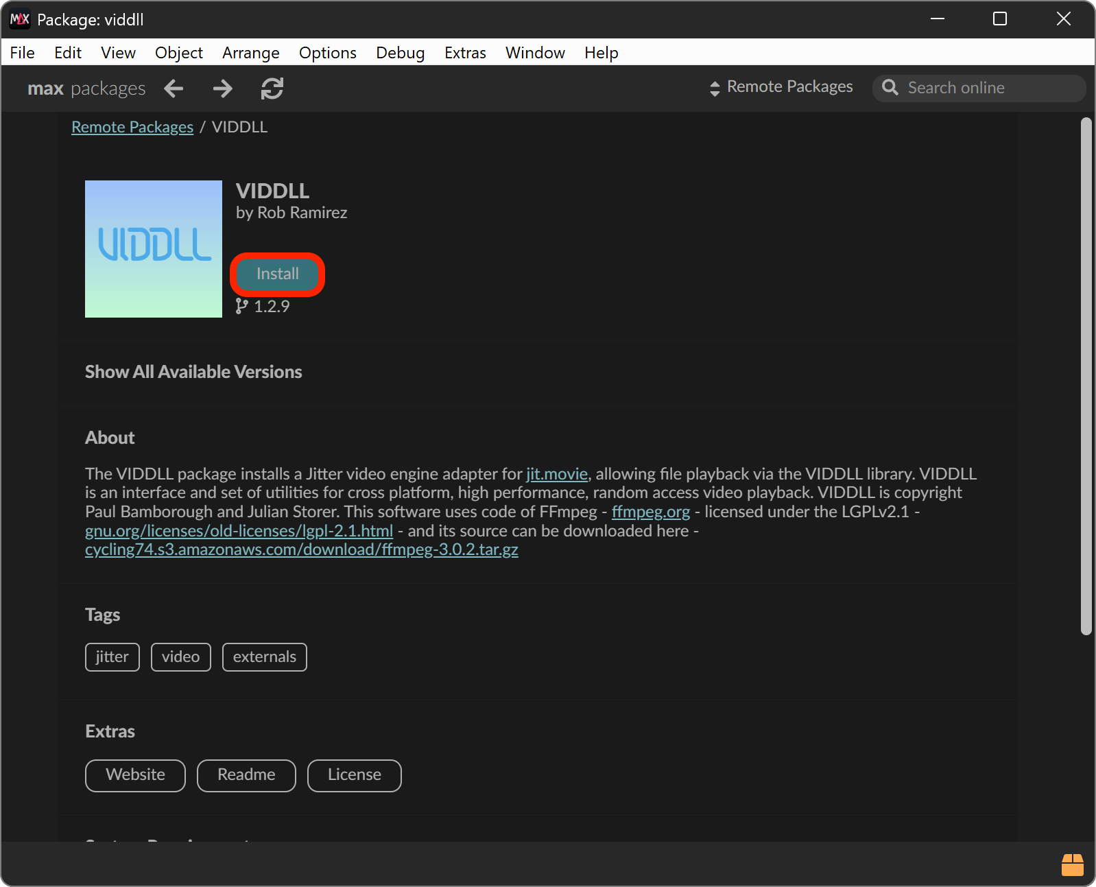Open the Readme extras button
Screen dimensions: 1096x887
tap(246, 775)
